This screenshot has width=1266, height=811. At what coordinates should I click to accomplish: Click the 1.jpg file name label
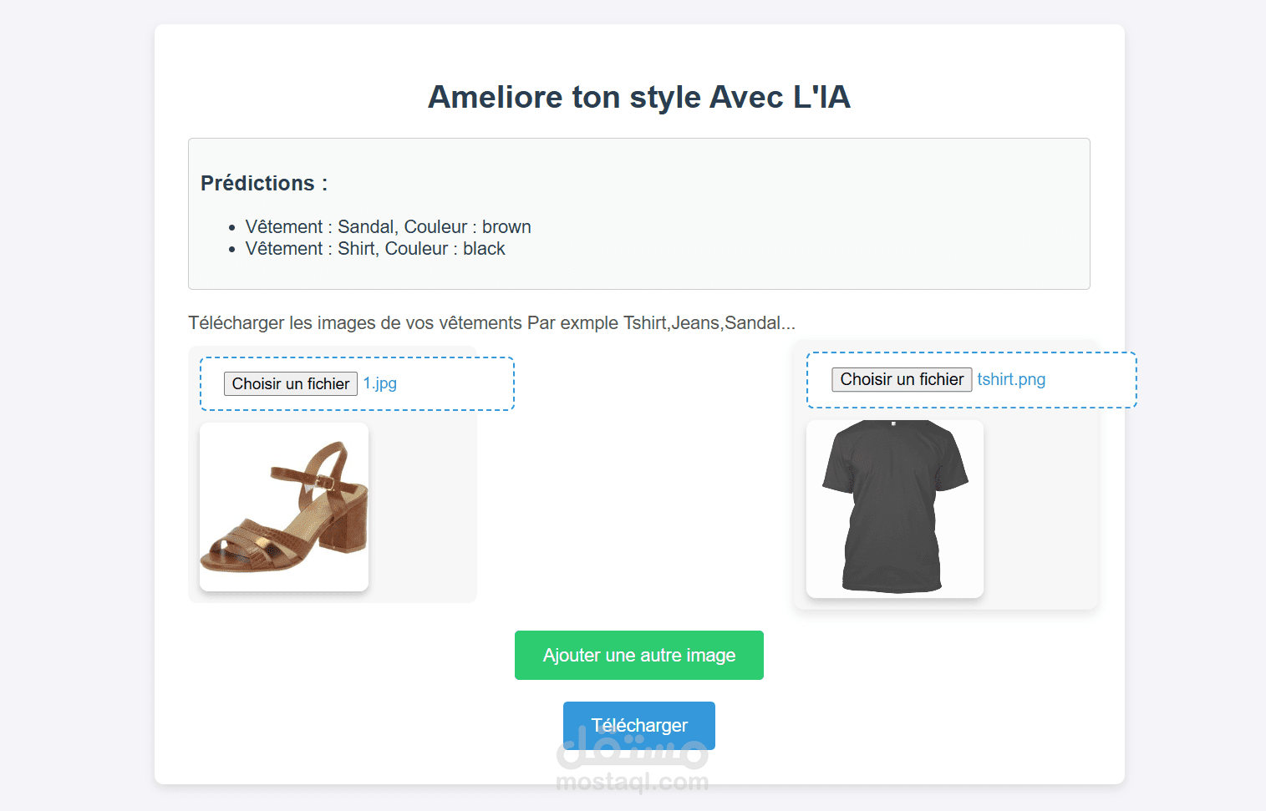[379, 383]
